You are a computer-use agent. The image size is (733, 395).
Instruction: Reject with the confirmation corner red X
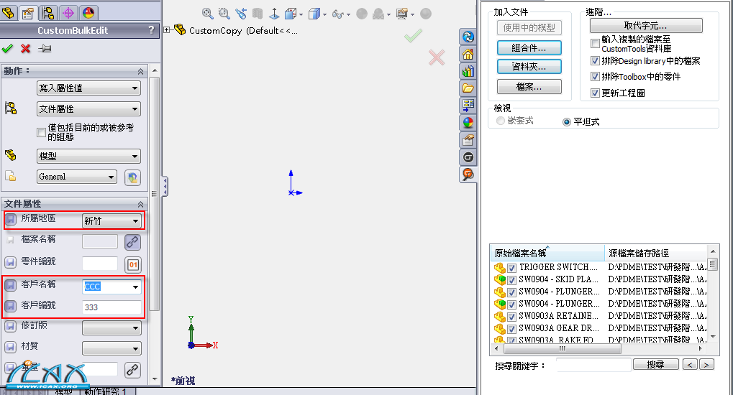click(437, 57)
